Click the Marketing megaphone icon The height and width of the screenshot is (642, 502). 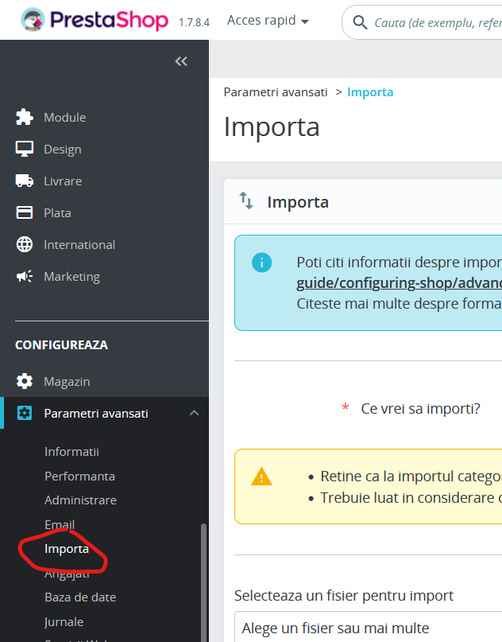pos(25,276)
